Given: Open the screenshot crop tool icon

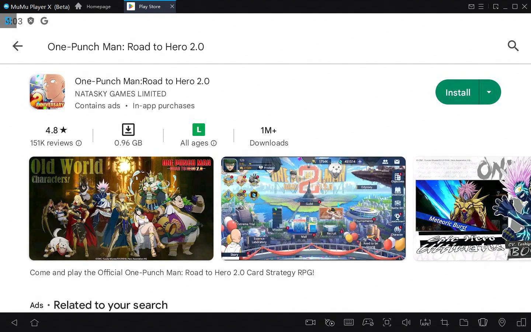Looking at the screenshot, I should (444, 322).
